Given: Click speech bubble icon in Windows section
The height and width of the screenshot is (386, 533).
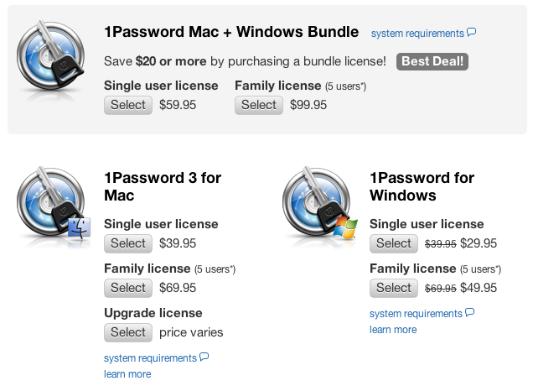Looking at the screenshot, I should [470, 312].
